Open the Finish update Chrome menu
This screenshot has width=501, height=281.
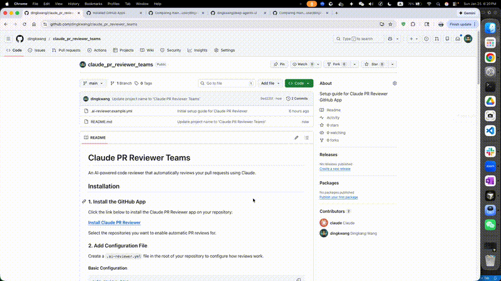click(463, 24)
